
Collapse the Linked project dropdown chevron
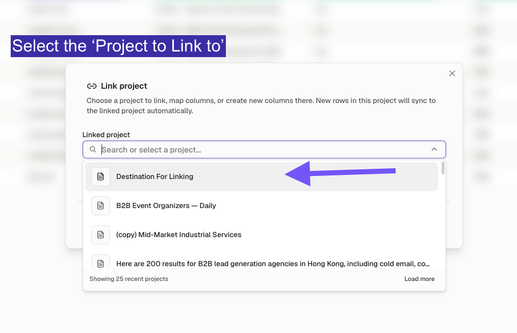[x=434, y=149]
